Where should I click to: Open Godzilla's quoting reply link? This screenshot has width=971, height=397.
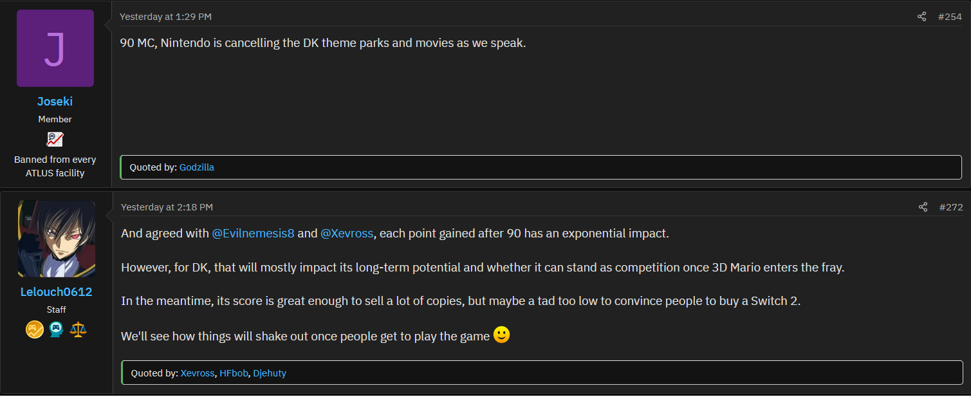click(x=197, y=167)
